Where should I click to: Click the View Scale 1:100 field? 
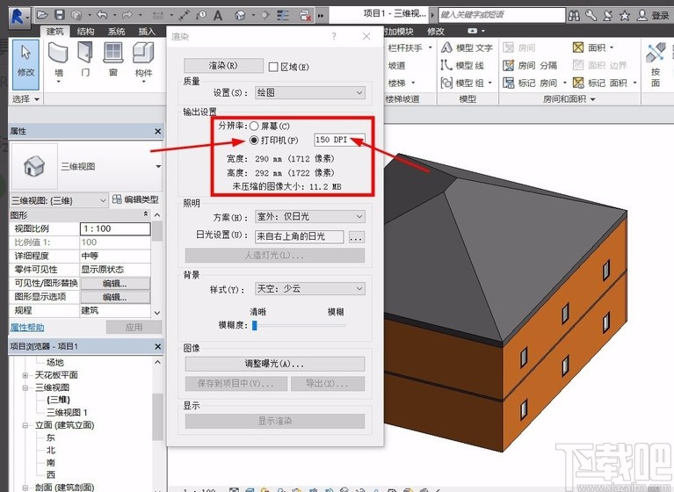[x=114, y=228]
